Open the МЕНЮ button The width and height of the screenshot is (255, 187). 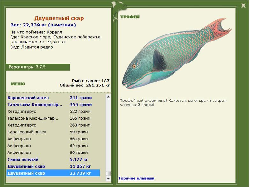(x=18, y=84)
